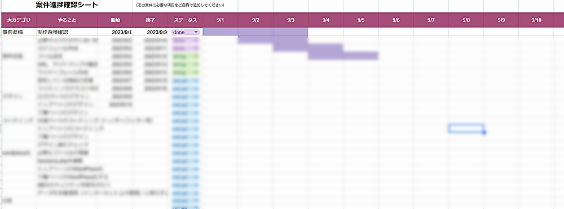Click the blue-outlined selected cell under 9/8
Image resolution: width=564 pixels, height=209 pixels.
(x=466, y=128)
